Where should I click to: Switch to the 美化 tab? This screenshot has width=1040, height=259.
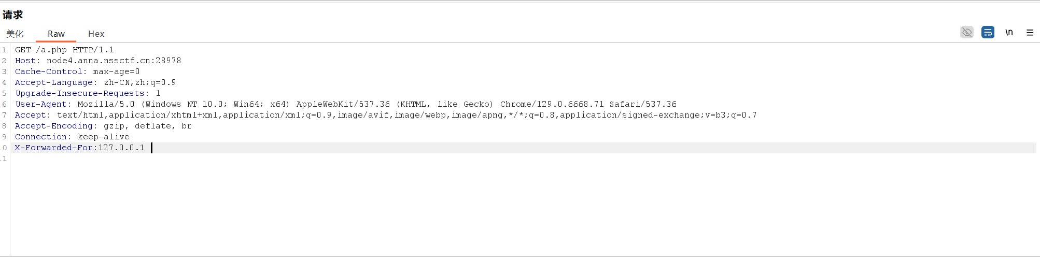click(15, 34)
